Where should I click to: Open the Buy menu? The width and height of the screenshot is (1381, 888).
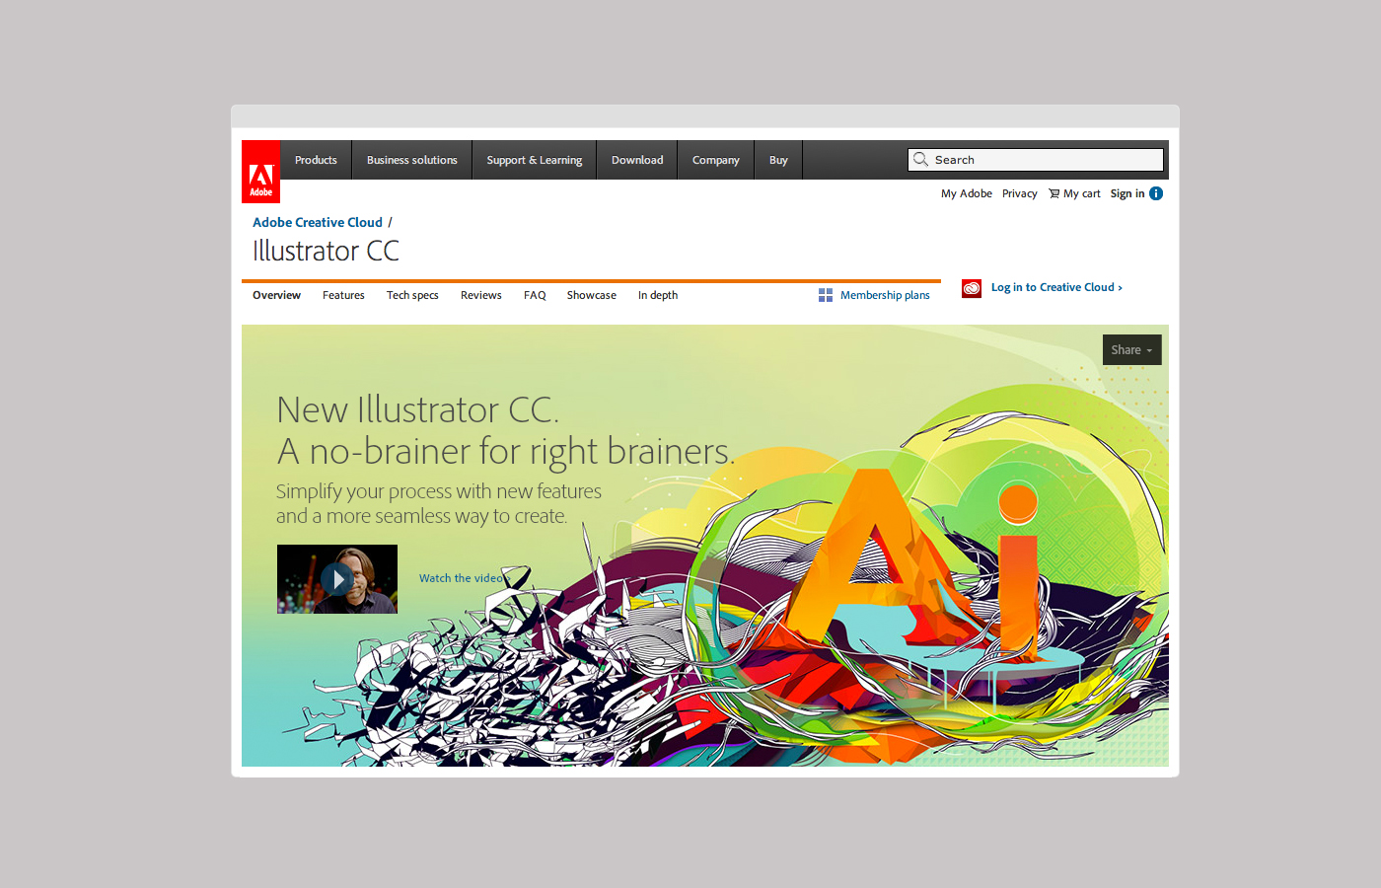click(x=778, y=160)
